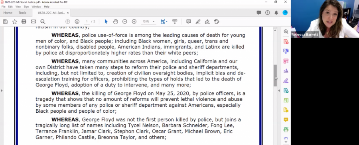359x145 pixels.
Task: Expand more tools chevron in right pane
Action: coord(286,142)
